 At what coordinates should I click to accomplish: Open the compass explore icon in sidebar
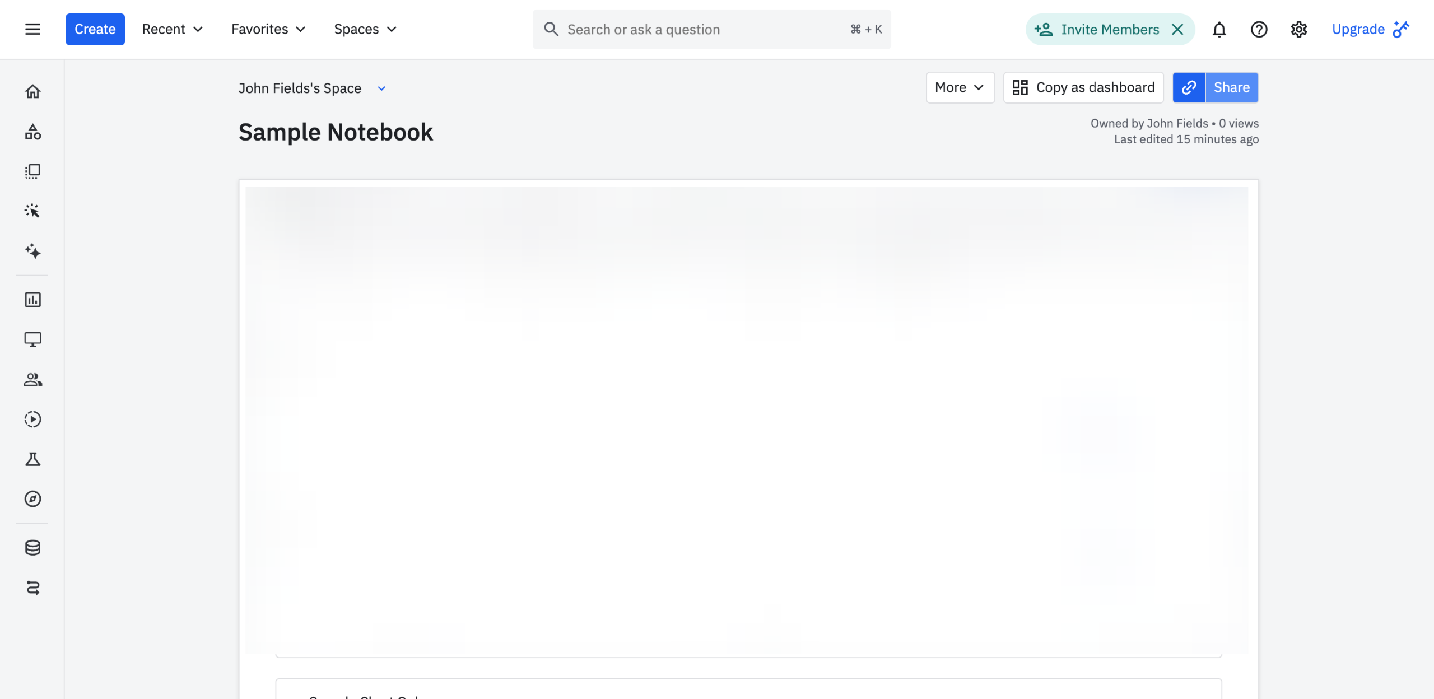pos(32,499)
